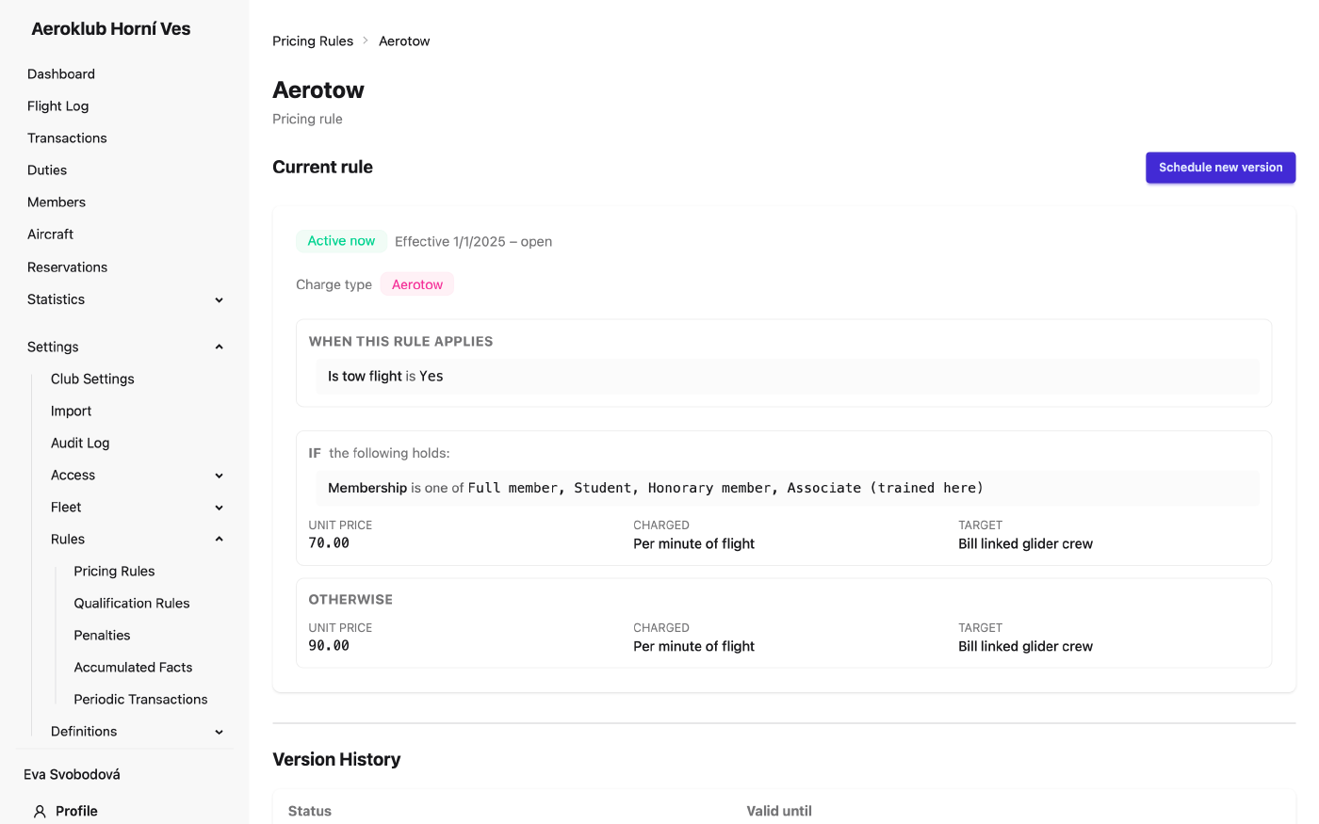
Task: Open Periodic Transactions
Action: click(x=140, y=699)
